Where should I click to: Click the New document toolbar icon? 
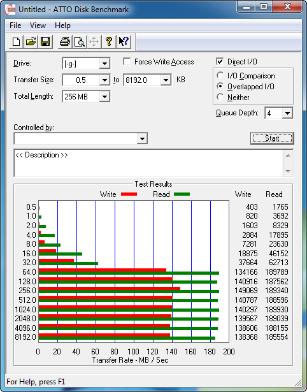16,41
